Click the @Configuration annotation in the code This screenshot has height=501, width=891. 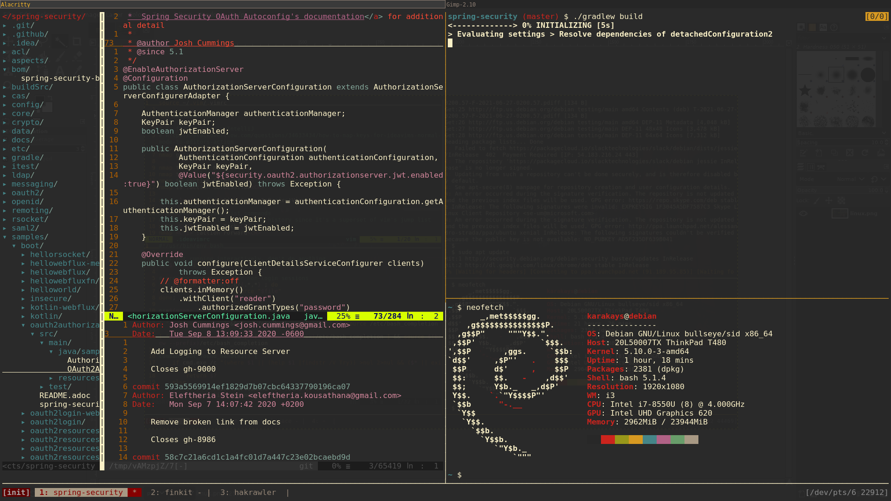(x=155, y=78)
